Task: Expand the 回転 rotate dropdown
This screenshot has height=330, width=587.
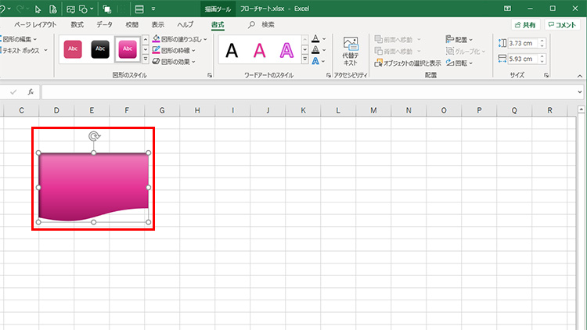Action: click(463, 62)
